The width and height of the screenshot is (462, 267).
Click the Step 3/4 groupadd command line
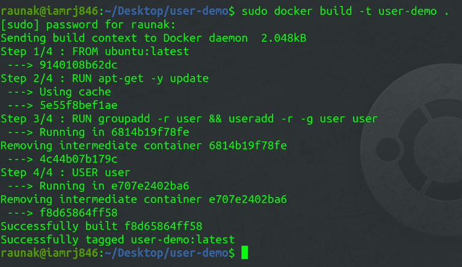[189, 119]
